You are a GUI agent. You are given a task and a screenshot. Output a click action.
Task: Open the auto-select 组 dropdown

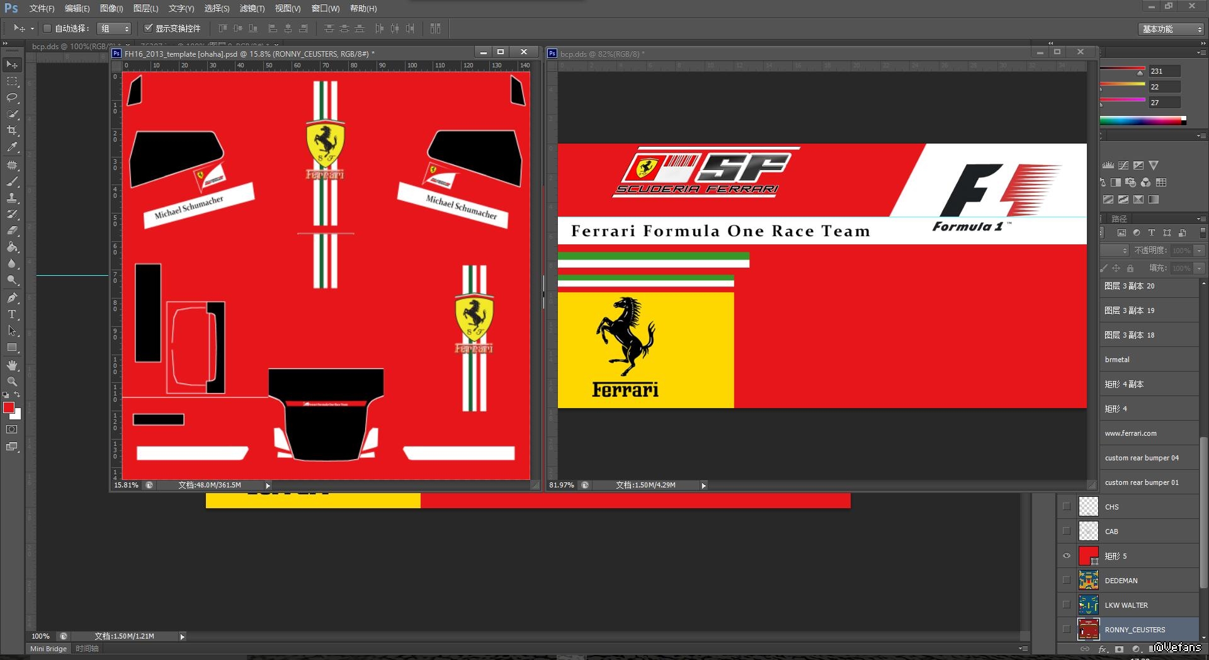point(115,28)
